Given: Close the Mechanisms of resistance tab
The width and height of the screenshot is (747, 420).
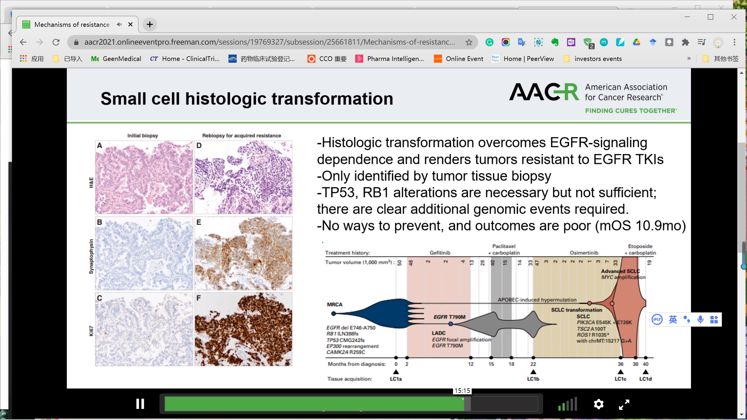Looking at the screenshot, I should [130, 24].
